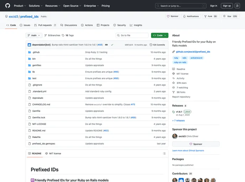
Task: Expand the Resources menu
Action: pos(53,6)
